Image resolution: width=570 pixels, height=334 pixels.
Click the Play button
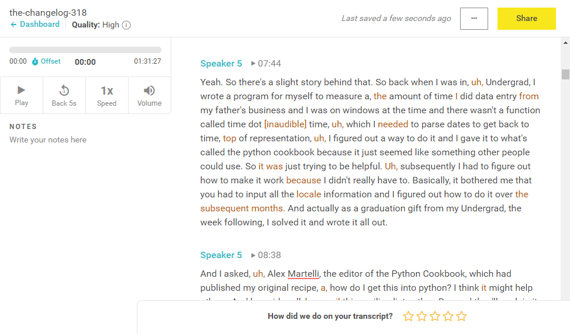coord(22,95)
